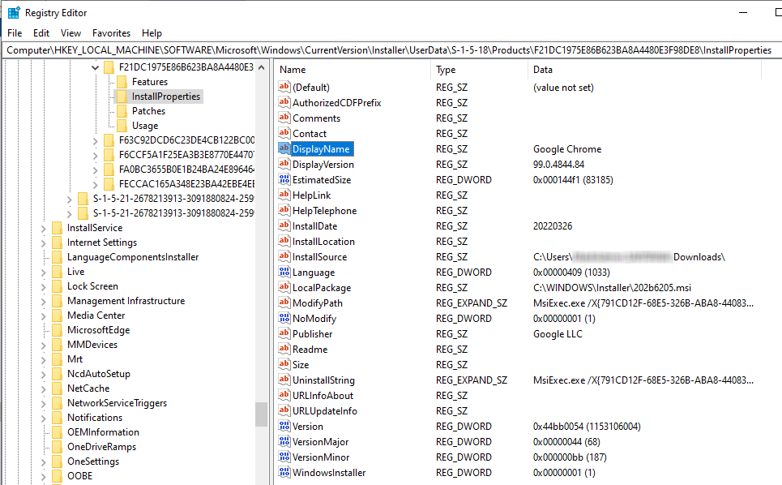The width and height of the screenshot is (782, 485).
Task: Expand the InstallService key
Action: point(45,228)
